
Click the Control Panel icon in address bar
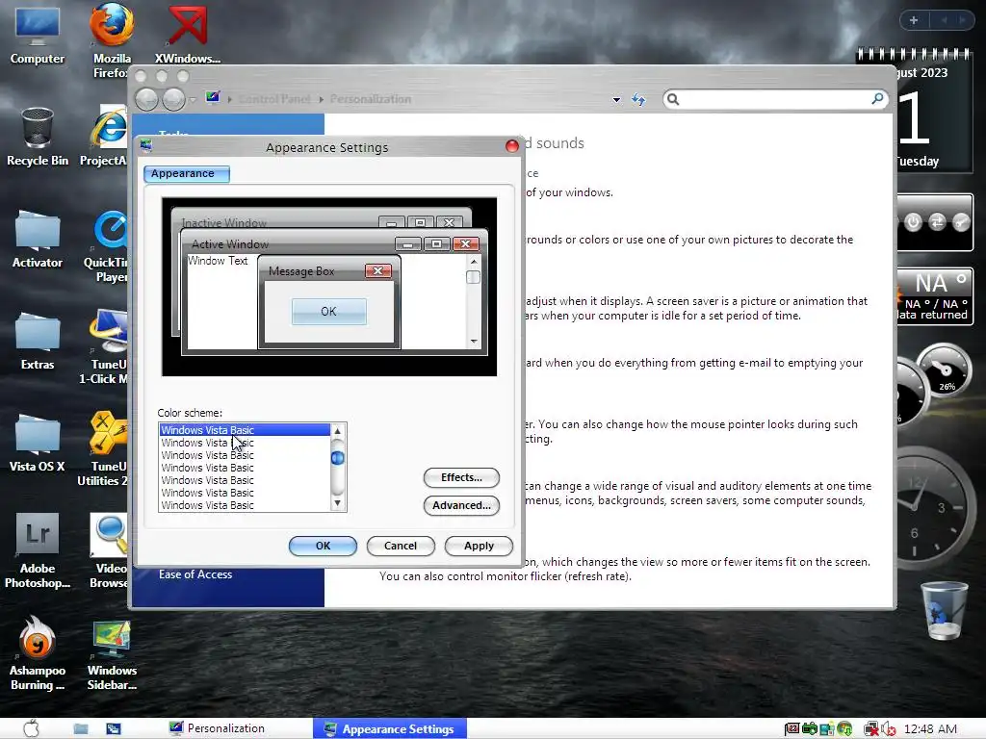213,97
